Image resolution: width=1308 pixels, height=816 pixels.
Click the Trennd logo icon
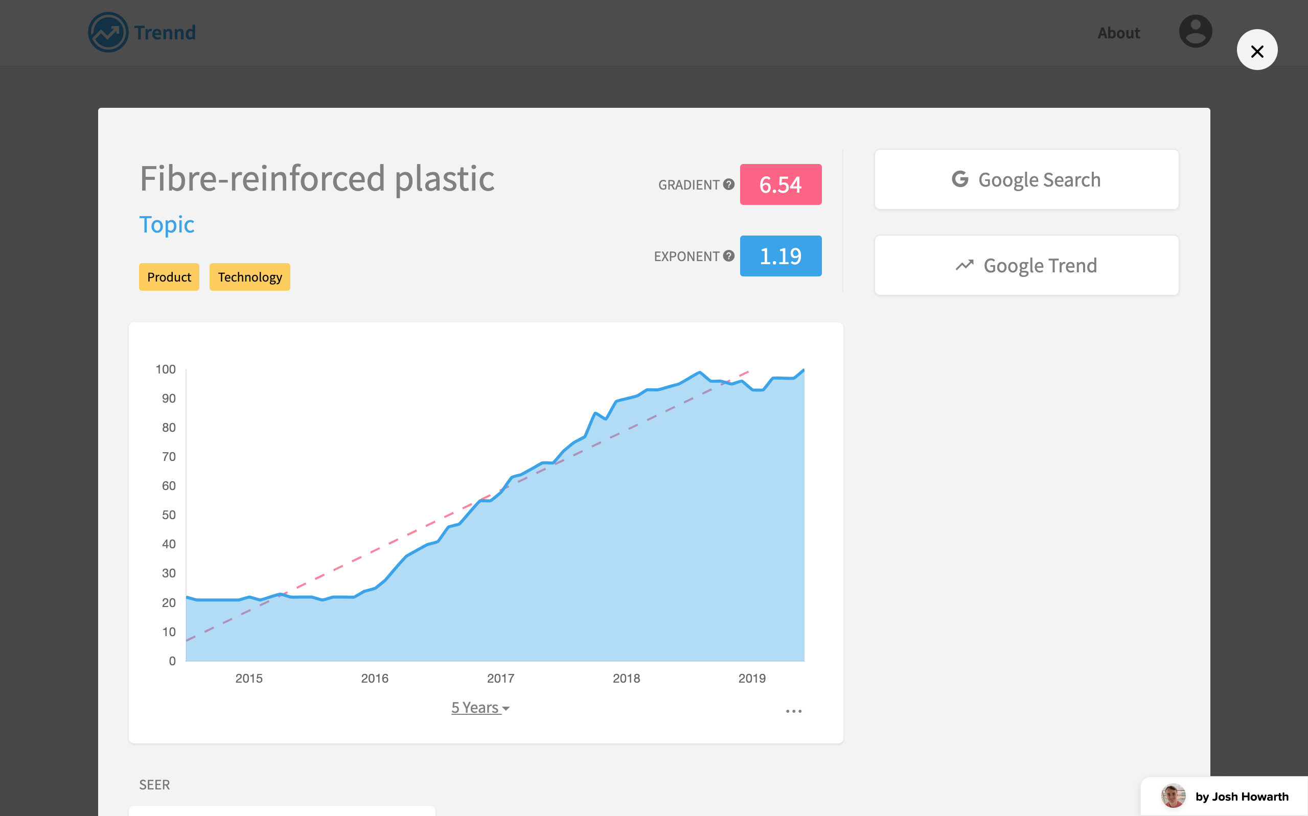(108, 32)
